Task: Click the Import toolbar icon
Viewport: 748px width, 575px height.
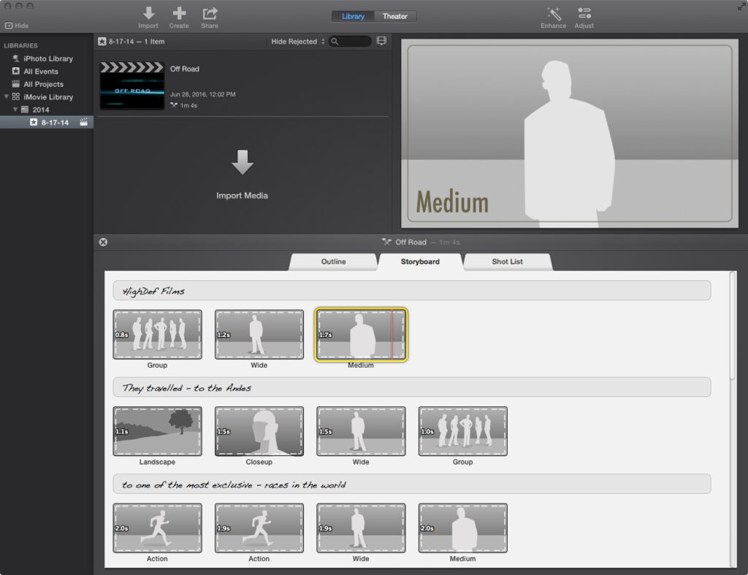Action: [x=148, y=14]
